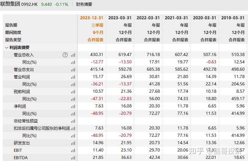
Task: Click help question mark beside 营业总收入
Action: (x=65, y=55)
